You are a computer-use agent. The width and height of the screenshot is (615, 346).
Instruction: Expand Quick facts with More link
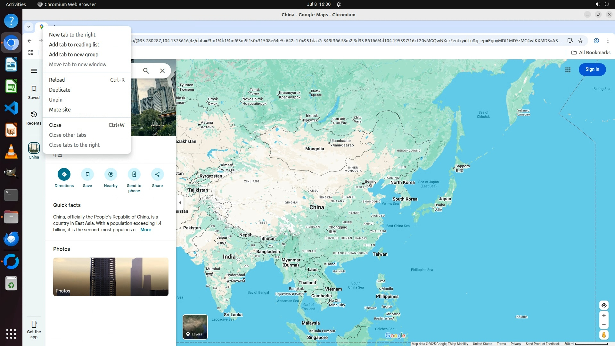[x=145, y=230]
